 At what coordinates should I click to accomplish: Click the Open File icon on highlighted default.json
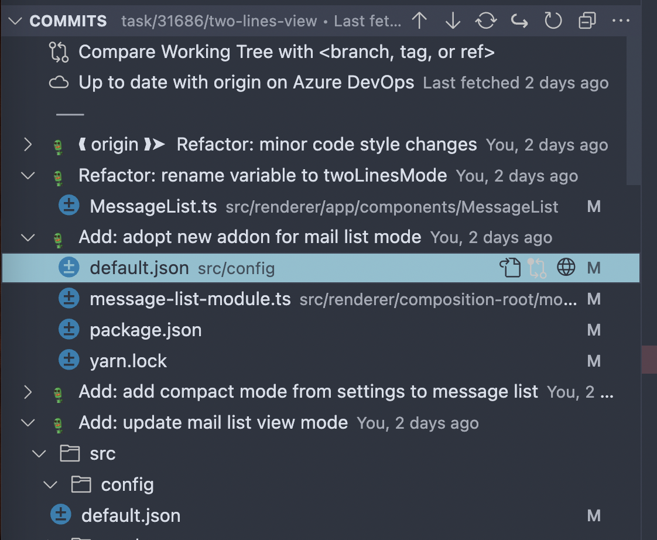point(510,268)
